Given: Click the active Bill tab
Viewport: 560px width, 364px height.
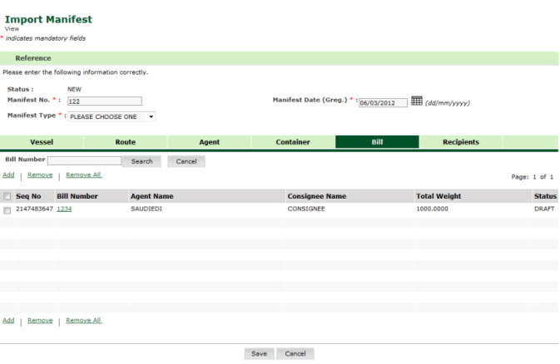Looking at the screenshot, I should [x=377, y=142].
